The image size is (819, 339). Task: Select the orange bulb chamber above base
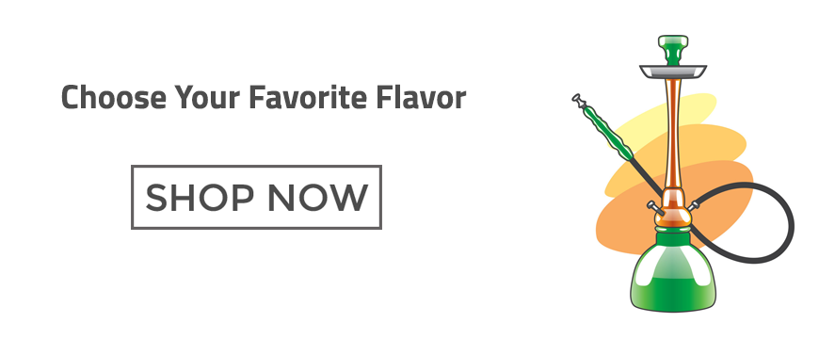pyautogui.click(x=673, y=209)
